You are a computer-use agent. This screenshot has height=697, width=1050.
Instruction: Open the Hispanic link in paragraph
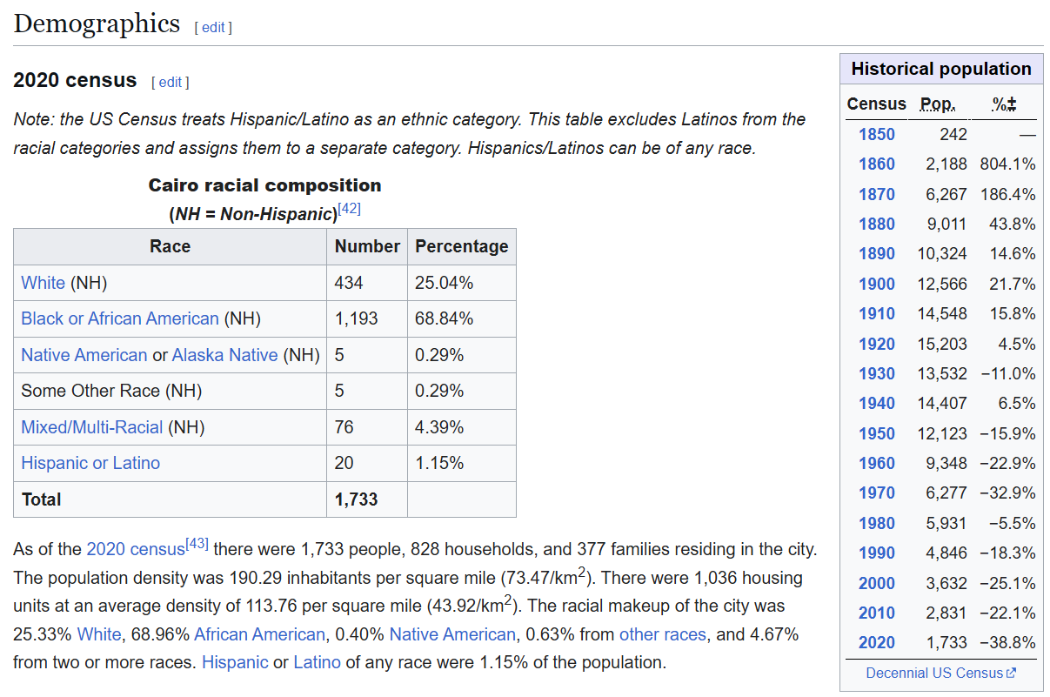point(235,662)
